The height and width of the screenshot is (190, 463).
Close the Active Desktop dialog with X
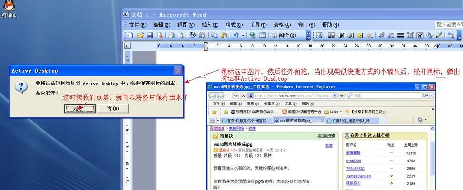point(178,71)
